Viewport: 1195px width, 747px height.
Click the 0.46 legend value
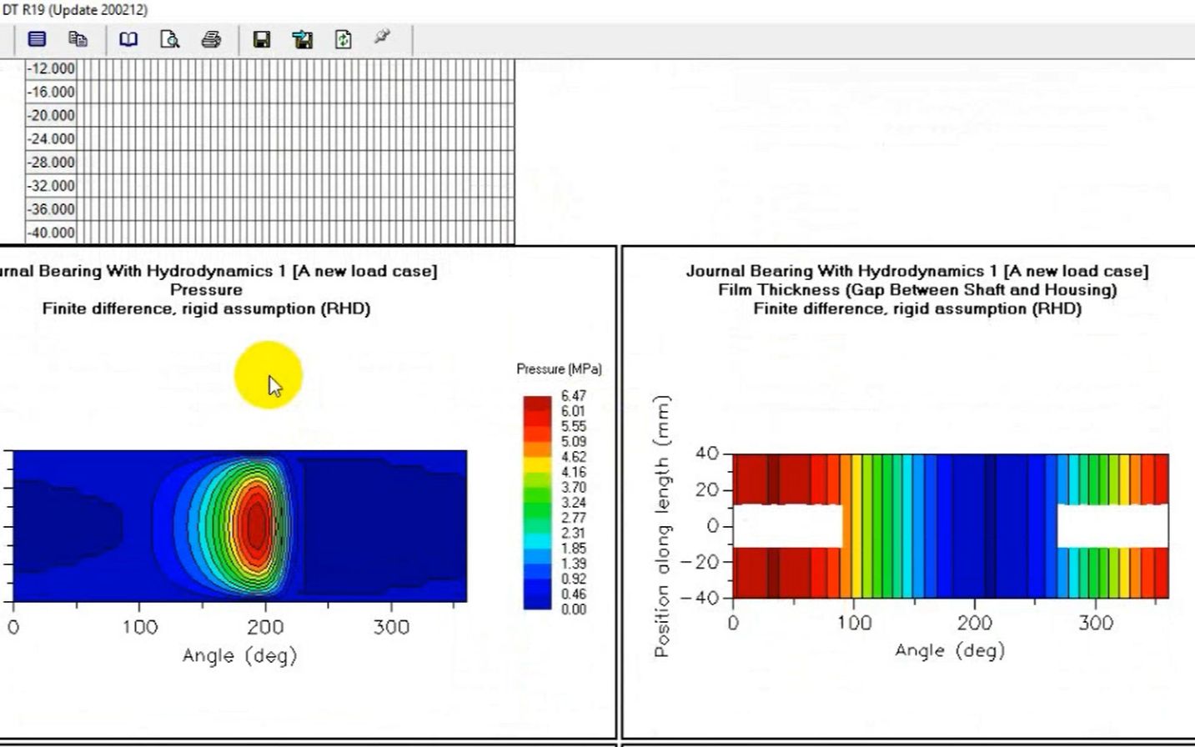(x=574, y=594)
